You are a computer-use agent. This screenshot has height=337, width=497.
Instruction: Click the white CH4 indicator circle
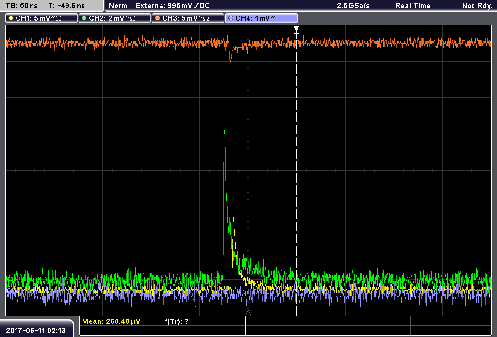click(231, 18)
